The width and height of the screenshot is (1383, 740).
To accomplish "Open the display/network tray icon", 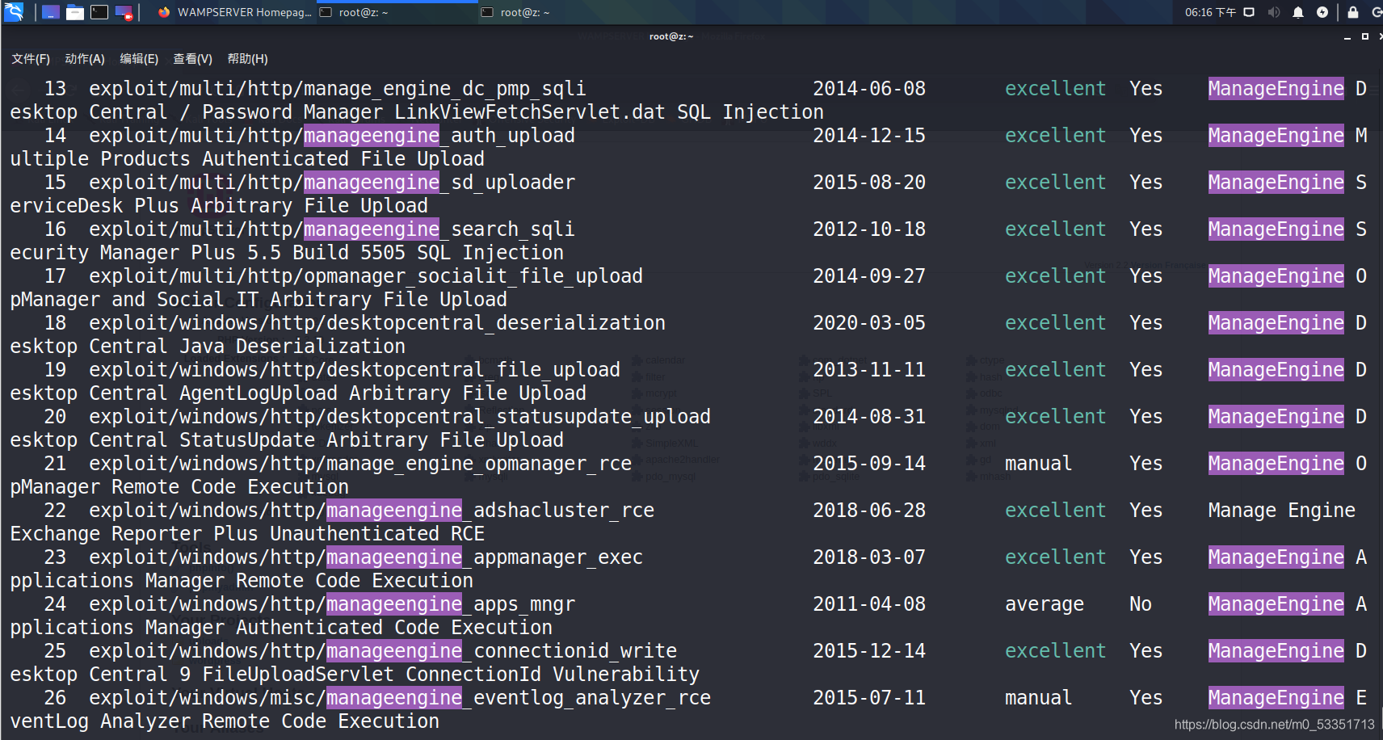I will pos(1249,12).
